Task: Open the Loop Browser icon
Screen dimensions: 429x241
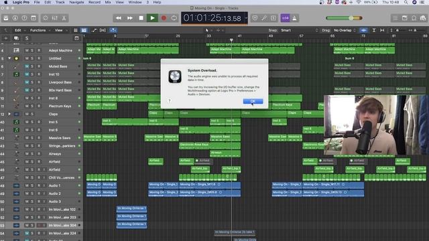Action: click(414, 18)
